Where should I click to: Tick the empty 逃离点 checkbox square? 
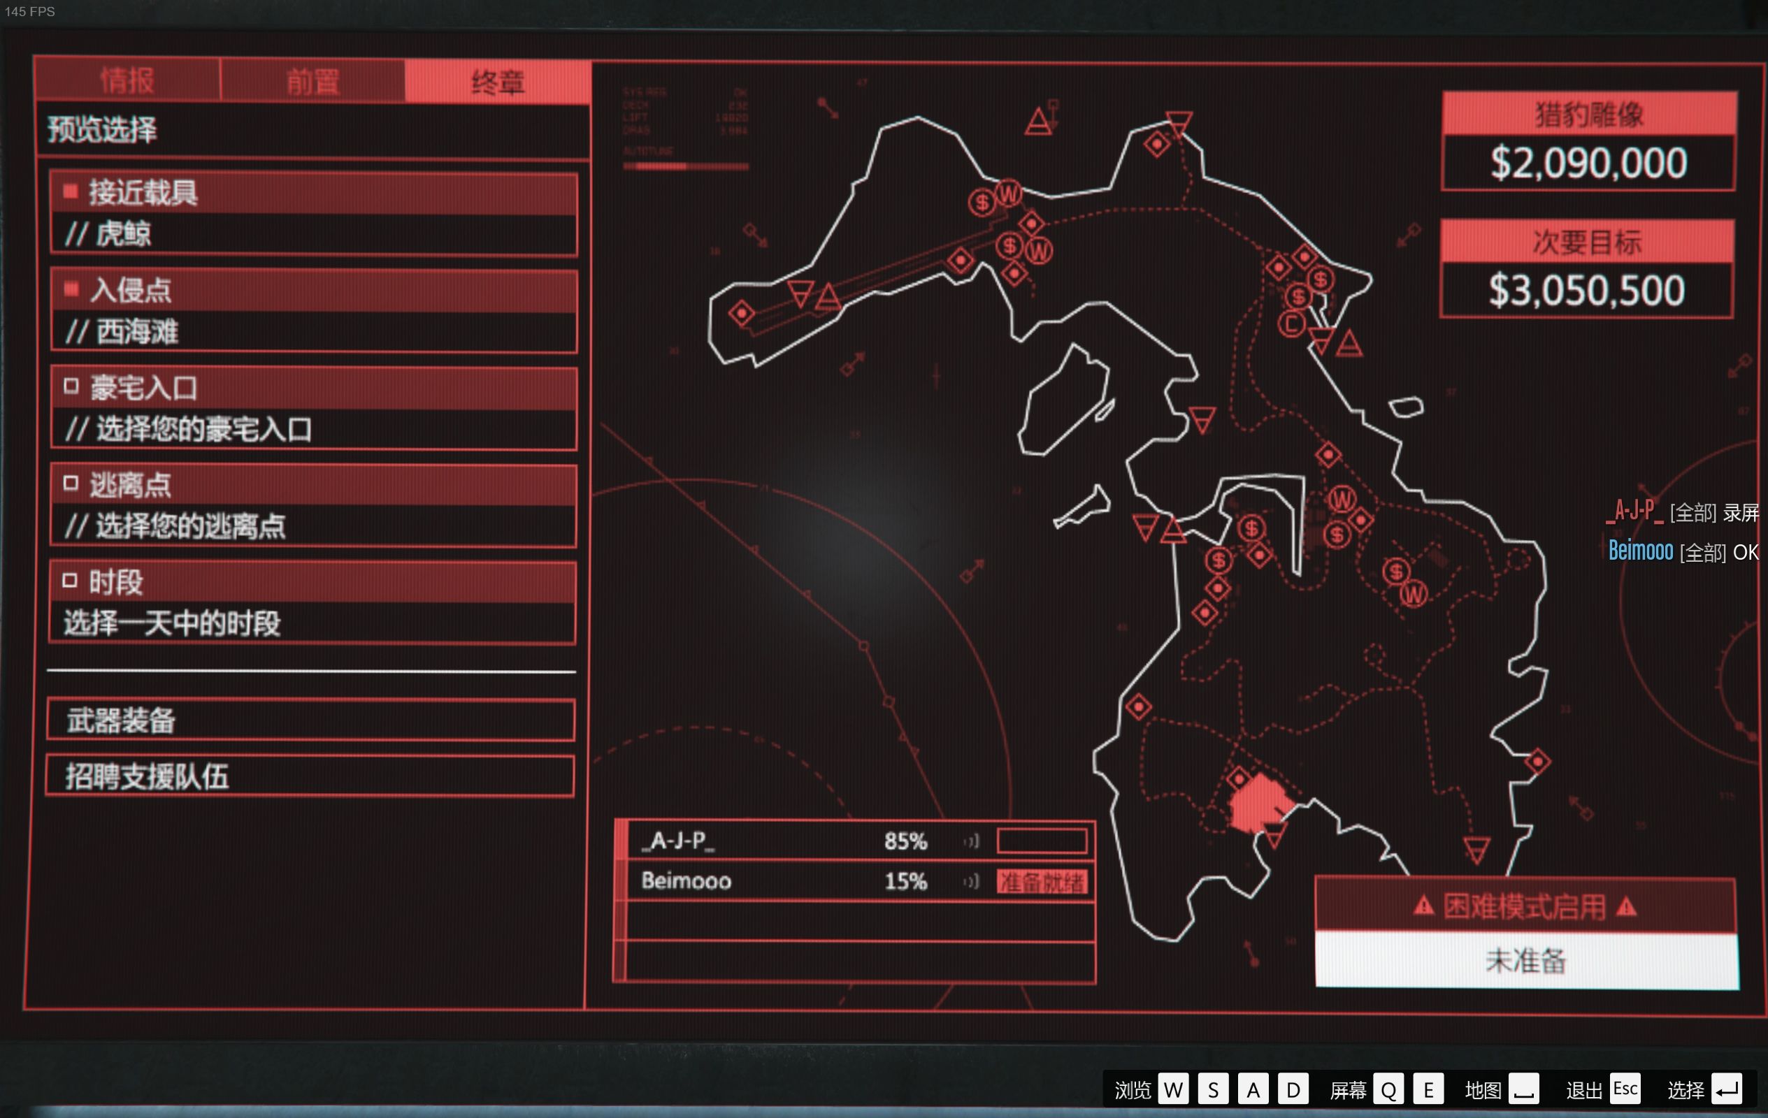[71, 483]
